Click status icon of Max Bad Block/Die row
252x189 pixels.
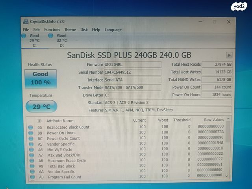tap(31, 155)
